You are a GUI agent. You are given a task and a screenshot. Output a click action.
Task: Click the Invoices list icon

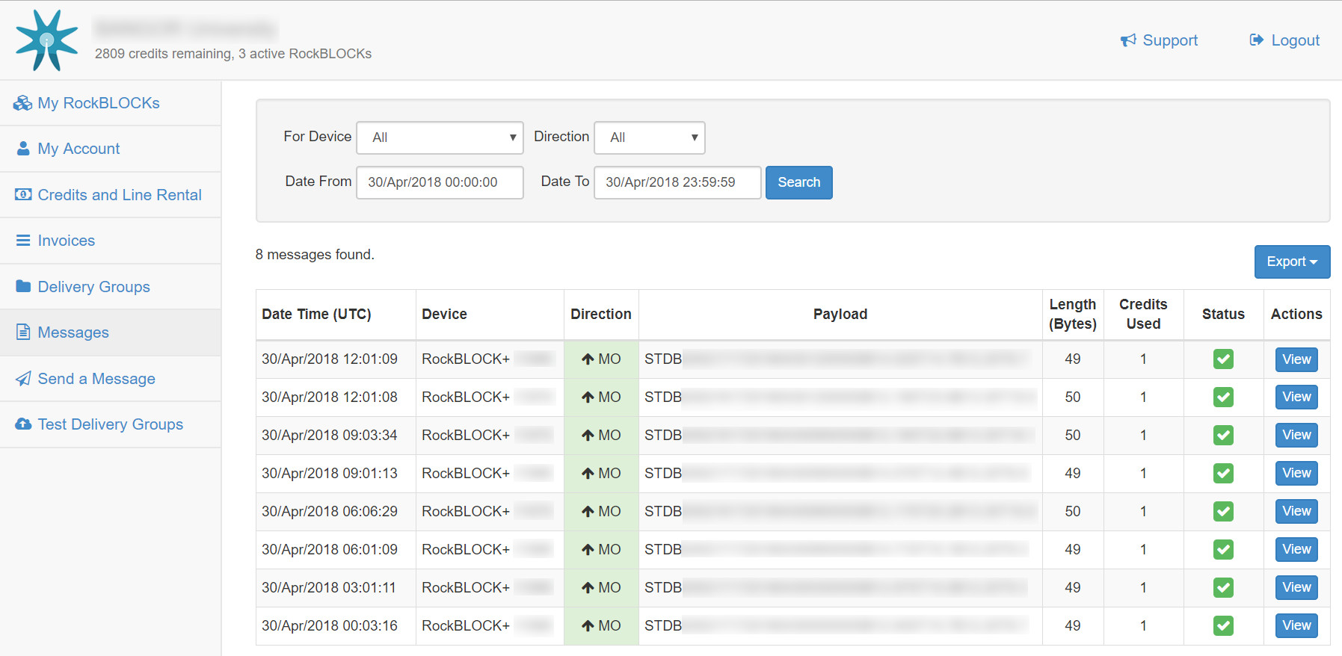pyautogui.click(x=23, y=241)
